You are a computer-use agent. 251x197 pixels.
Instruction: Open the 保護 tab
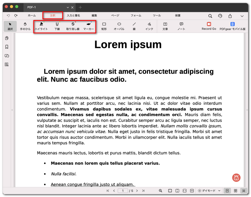click(178, 16)
